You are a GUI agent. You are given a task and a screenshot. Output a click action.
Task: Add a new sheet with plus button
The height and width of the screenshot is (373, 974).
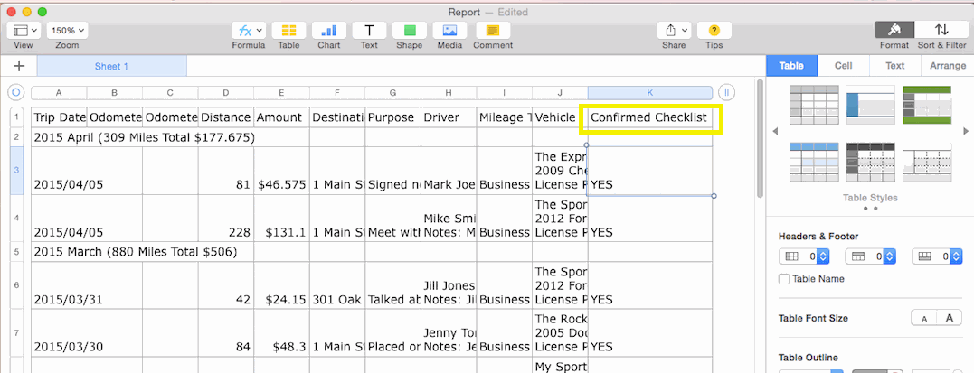[19, 66]
